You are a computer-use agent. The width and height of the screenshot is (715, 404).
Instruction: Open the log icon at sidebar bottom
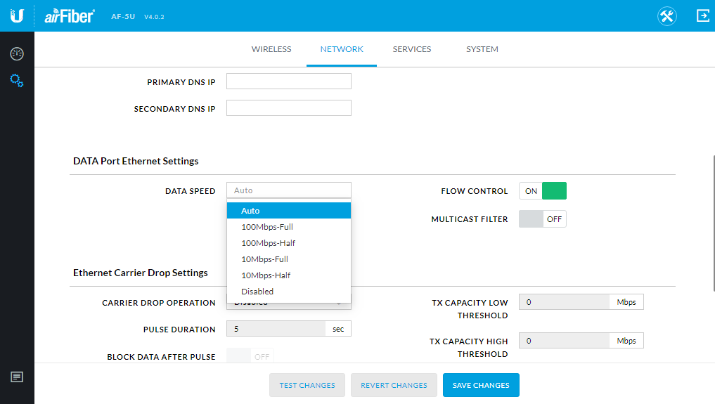[17, 377]
